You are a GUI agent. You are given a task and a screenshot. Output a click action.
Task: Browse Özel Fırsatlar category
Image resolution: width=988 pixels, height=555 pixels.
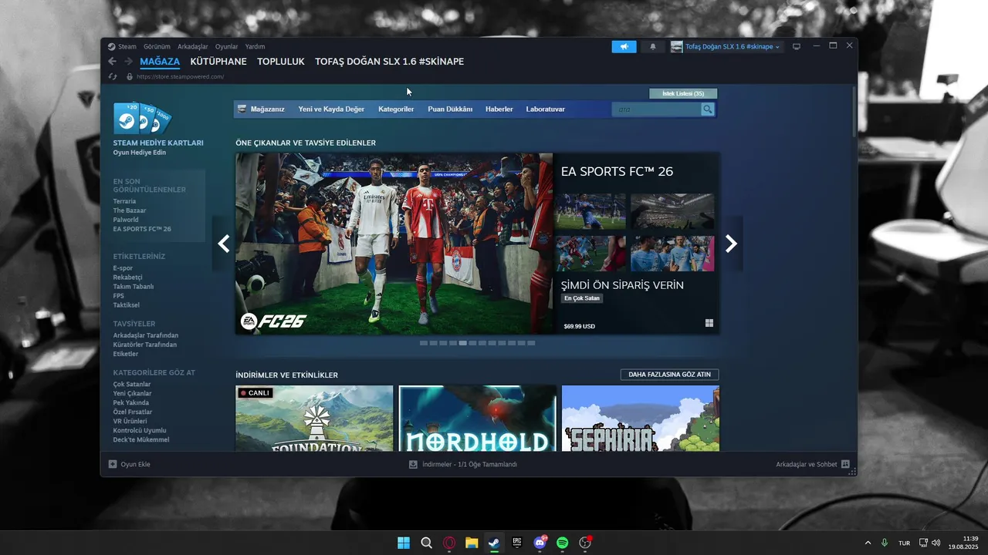133,412
